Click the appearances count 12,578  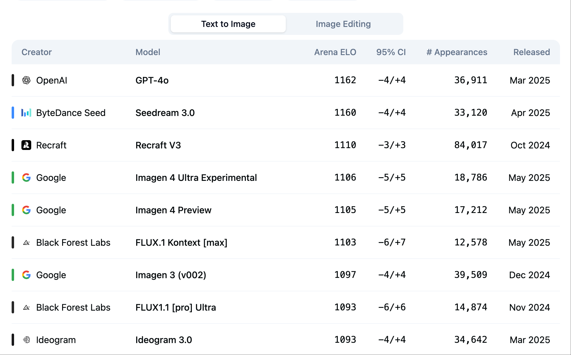(471, 242)
